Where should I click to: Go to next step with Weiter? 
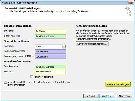coord(107,96)
